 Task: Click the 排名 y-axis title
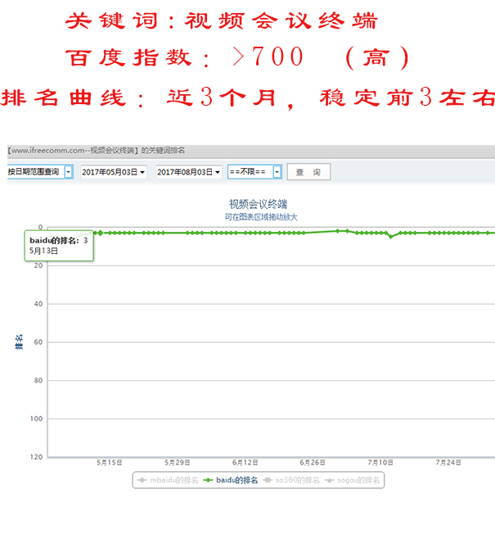click(x=20, y=342)
